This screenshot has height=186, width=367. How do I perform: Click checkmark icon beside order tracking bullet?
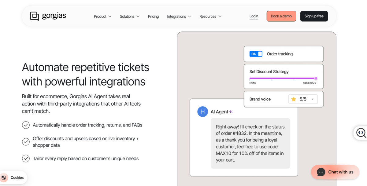[26, 125]
